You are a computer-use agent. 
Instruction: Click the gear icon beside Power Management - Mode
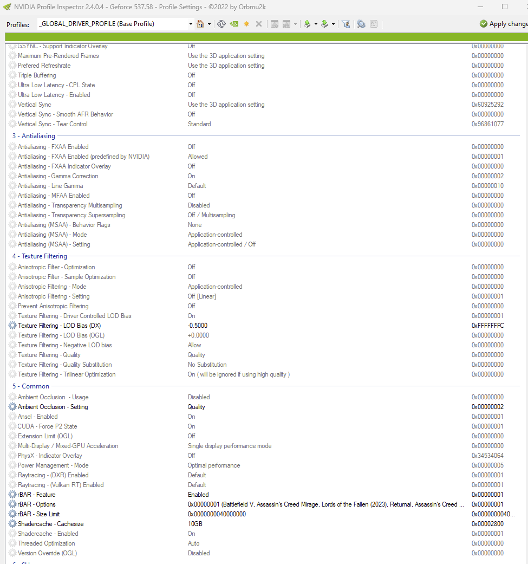click(x=12, y=465)
